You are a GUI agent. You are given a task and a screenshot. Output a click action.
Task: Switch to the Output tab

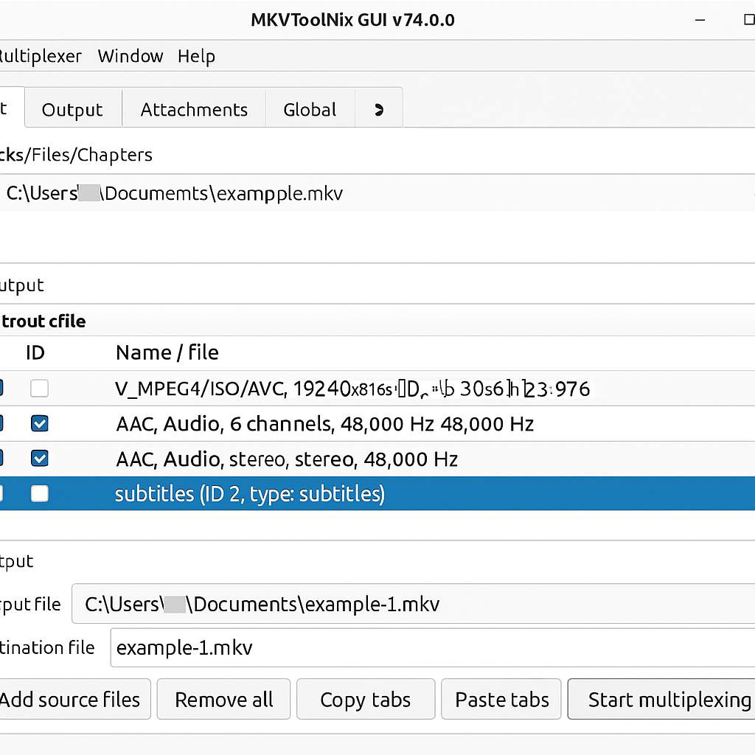72,110
